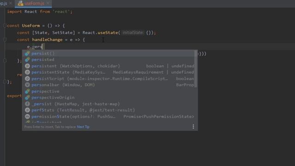Collapse the handleChange fold marker
295x166 pixels.
click(5, 40)
